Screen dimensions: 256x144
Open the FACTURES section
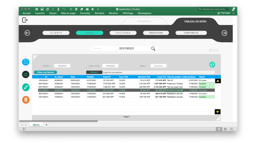click(123, 33)
